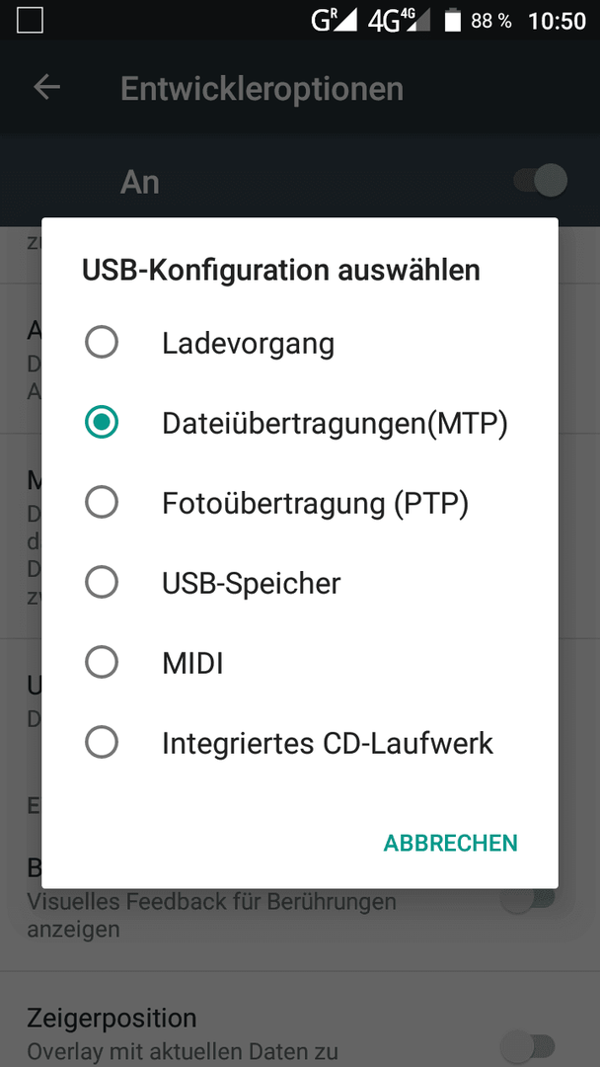Toggle the Zeigerposition switch
600x1067 pixels.
pos(528,1045)
